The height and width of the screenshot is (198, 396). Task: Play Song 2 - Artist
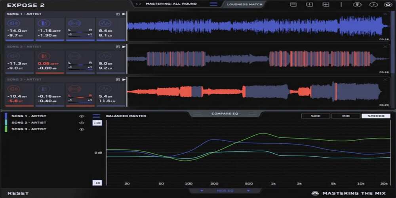coord(124,47)
